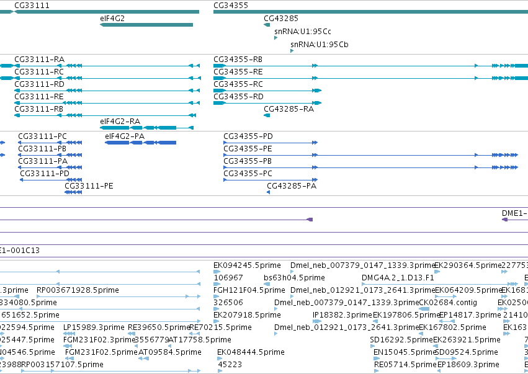Select protein eIF4G2-PA
Viewport: 528px width, 374px height.
[x=125, y=136]
